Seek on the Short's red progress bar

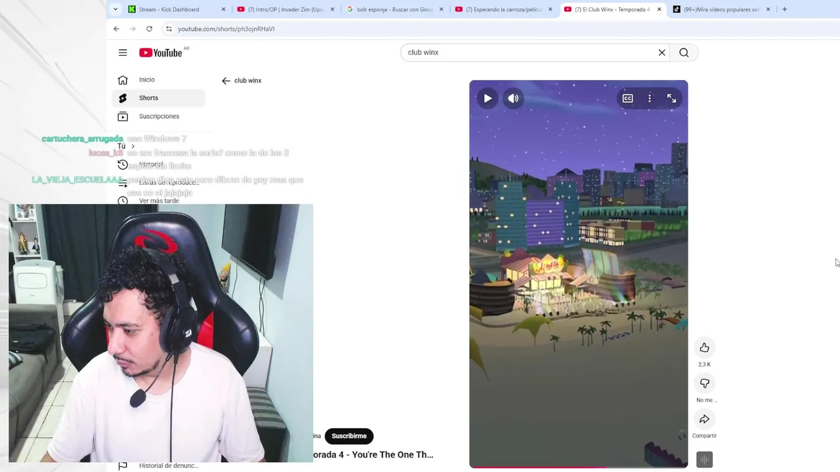578,467
